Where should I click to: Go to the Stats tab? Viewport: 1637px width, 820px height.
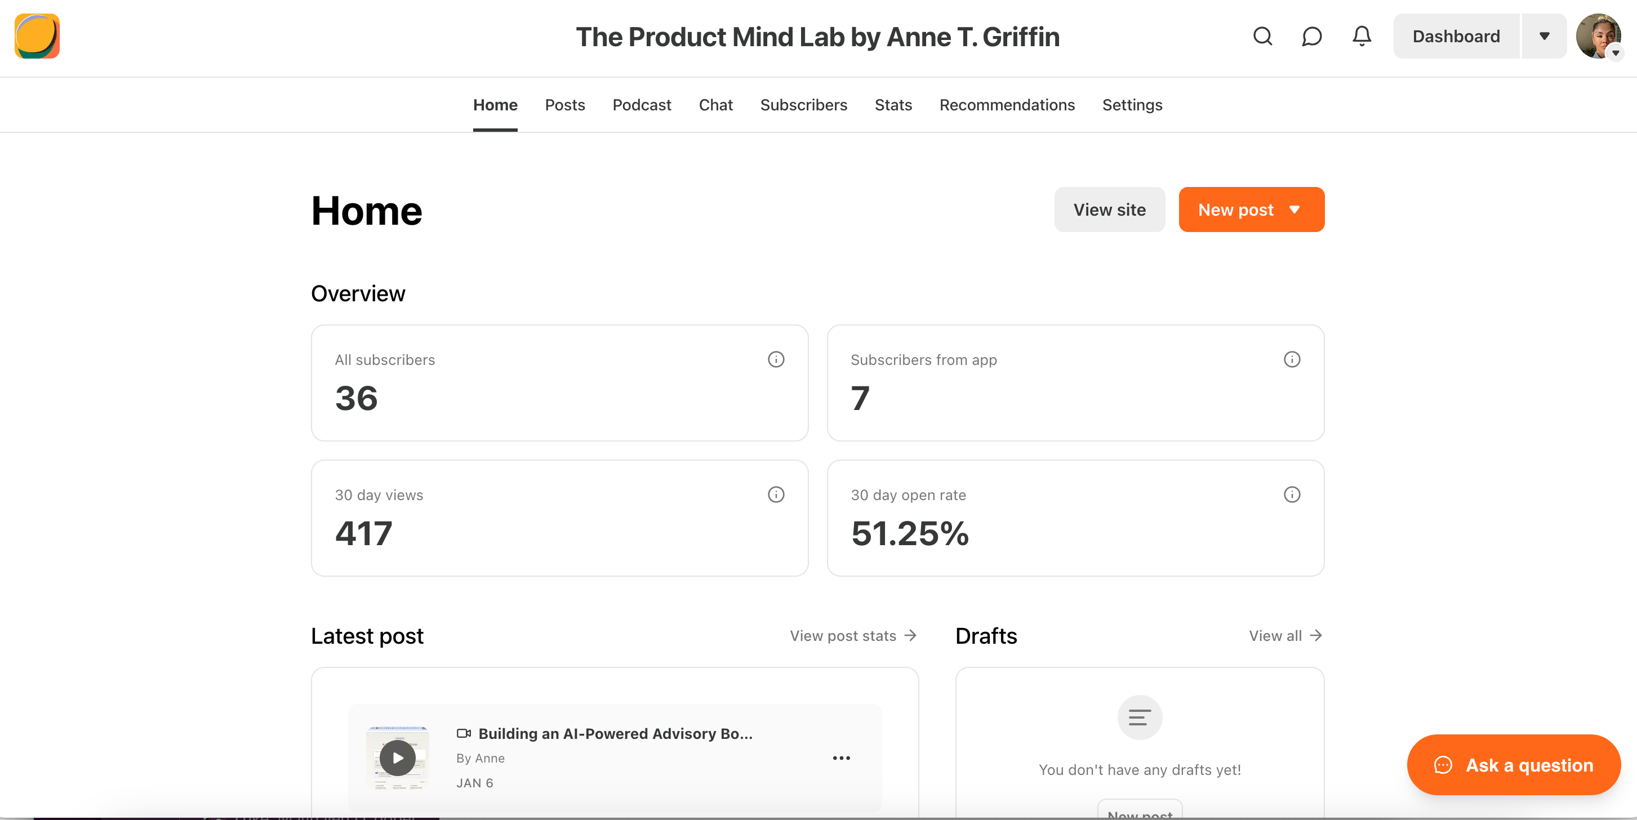893,105
